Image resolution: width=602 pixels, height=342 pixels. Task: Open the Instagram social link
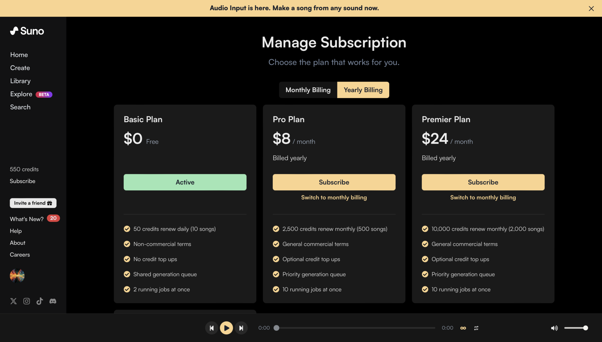tap(26, 301)
